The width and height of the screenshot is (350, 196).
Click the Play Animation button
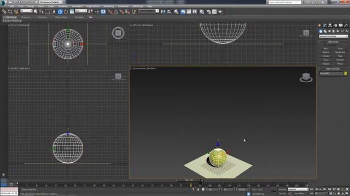[321, 189]
